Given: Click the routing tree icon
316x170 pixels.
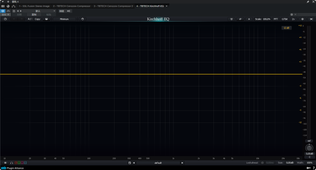Looking at the screenshot, I should [14, 6].
